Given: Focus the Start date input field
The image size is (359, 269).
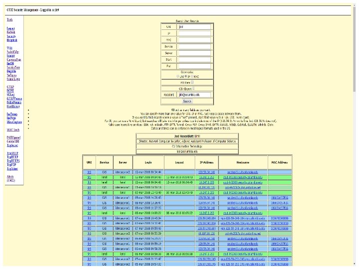Looking at the screenshot, I should pyautogui.click(x=194, y=59).
